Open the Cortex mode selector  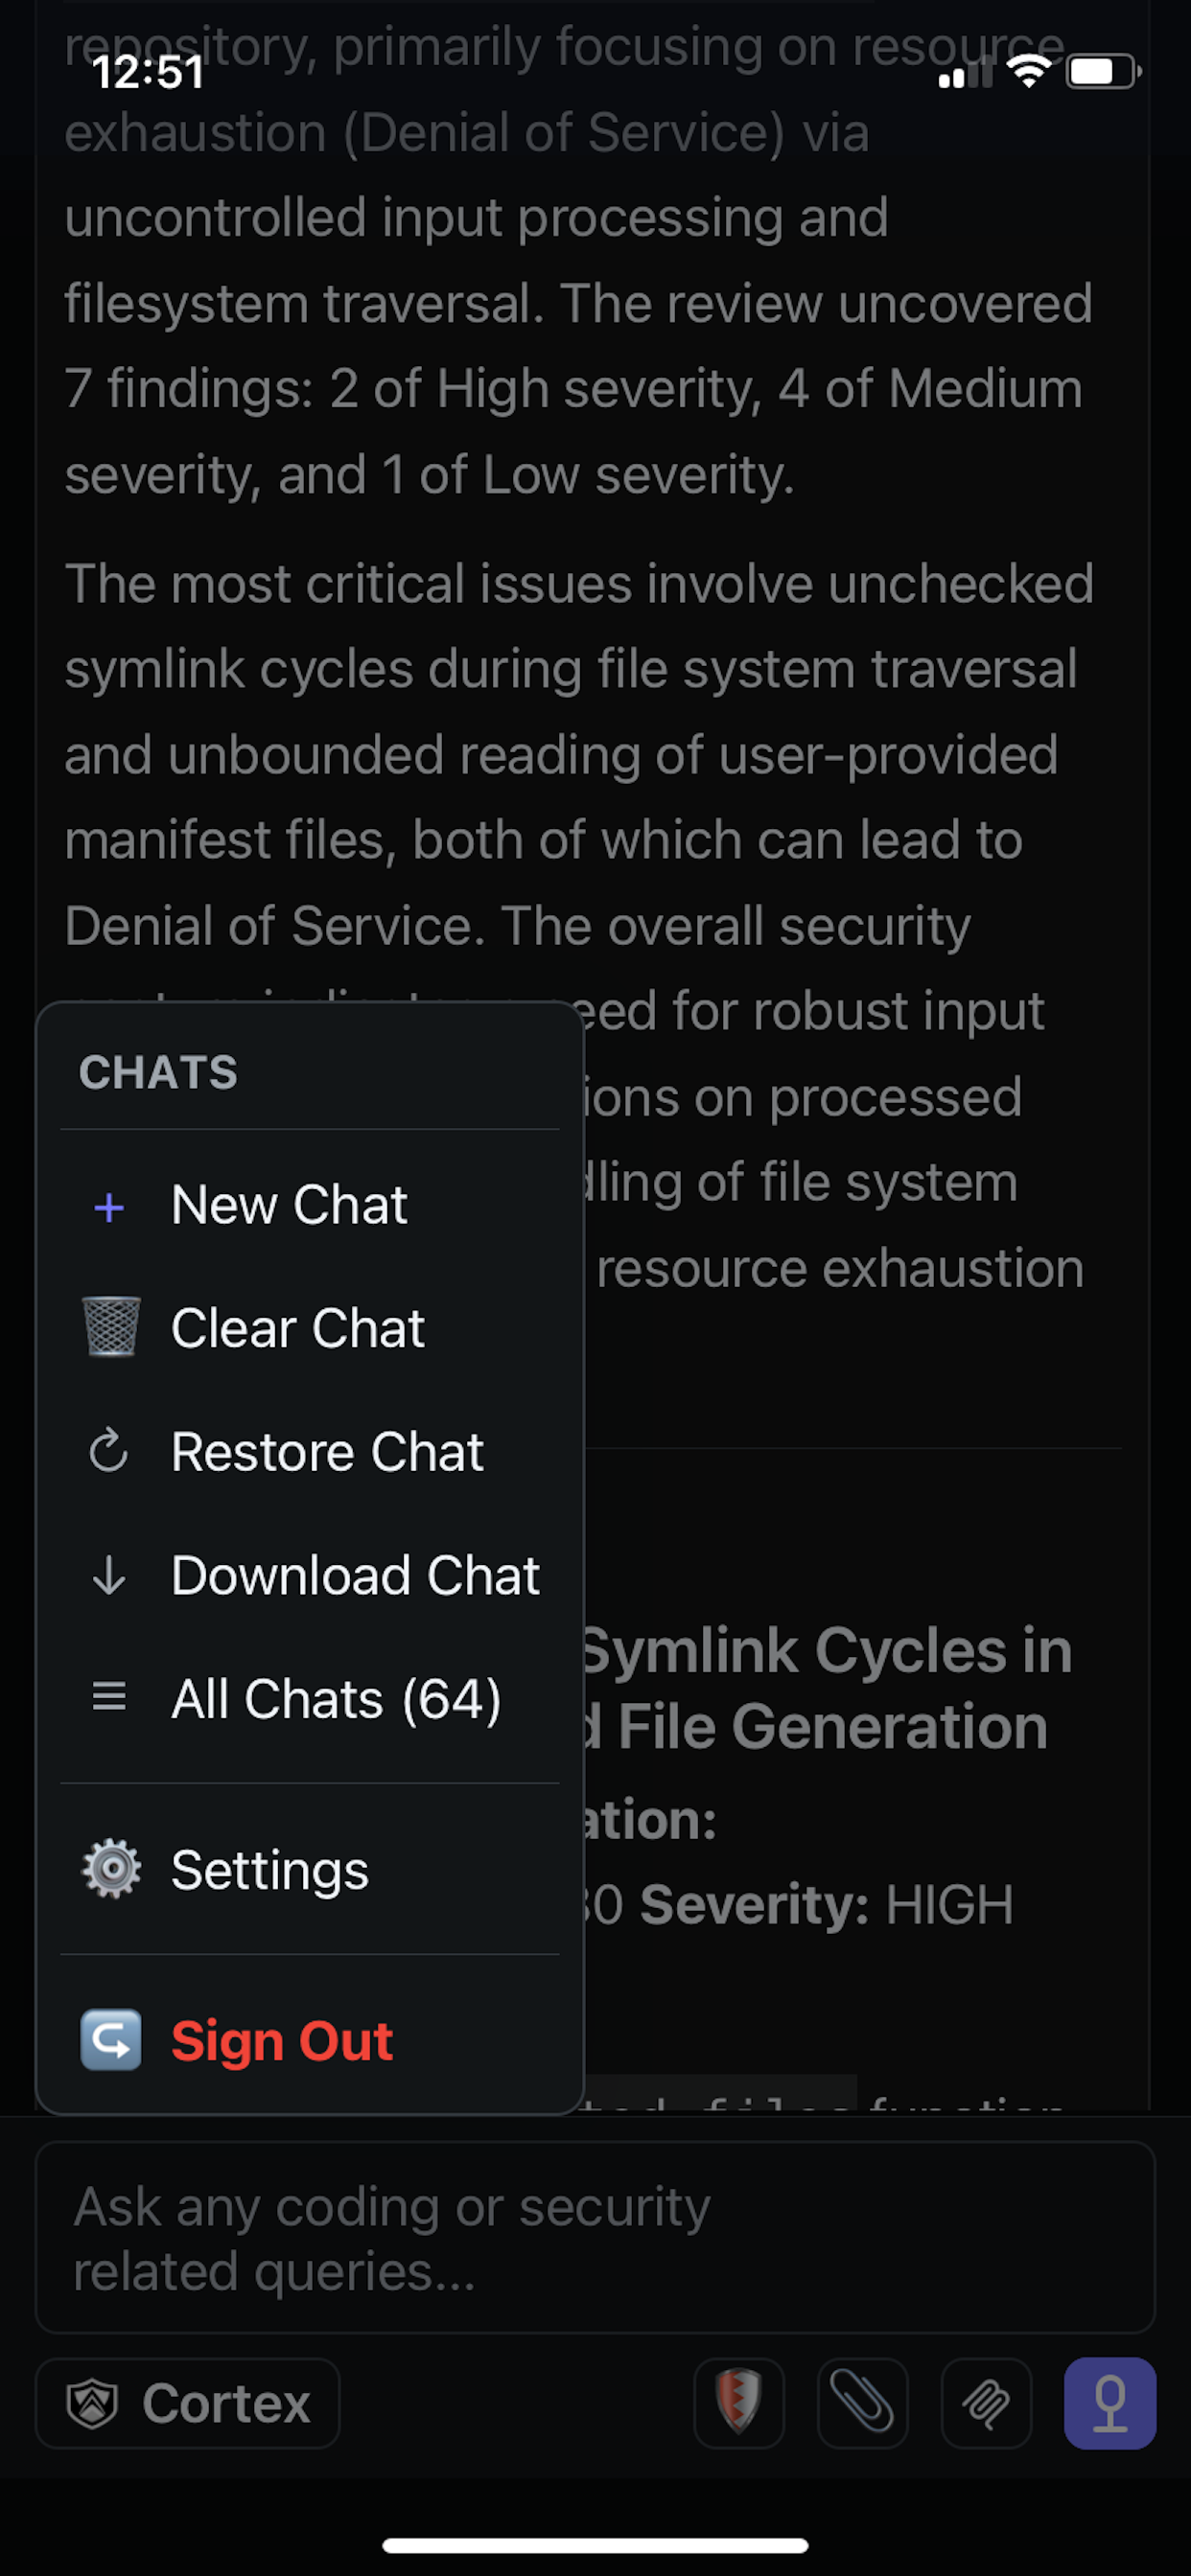click(x=188, y=2403)
